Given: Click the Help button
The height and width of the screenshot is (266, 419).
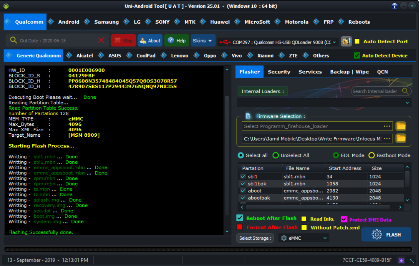Looking at the screenshot, I should click(177, 41).
